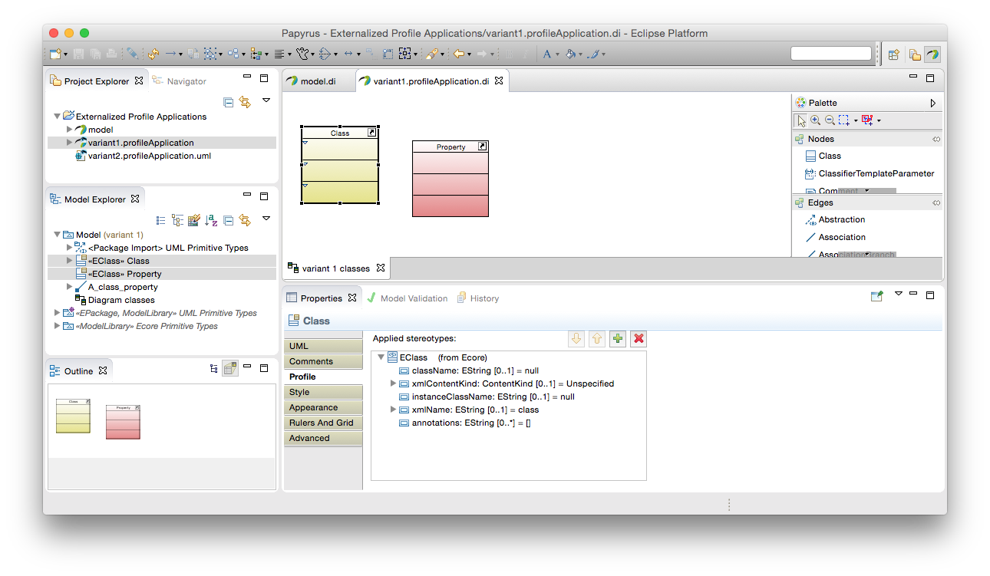The height and width of the screenshot is (576, 990).
Task: Toggle alphabetical sort in Model Explorer
Action: click(211, 220)
